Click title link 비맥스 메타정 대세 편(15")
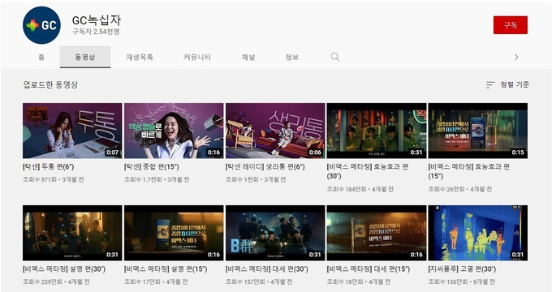This screenshot has width=552, height=292. (369, 269)
